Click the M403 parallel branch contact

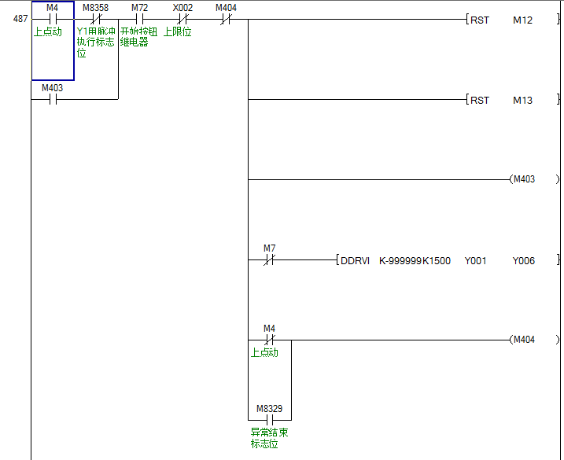(x=53, y=100)
